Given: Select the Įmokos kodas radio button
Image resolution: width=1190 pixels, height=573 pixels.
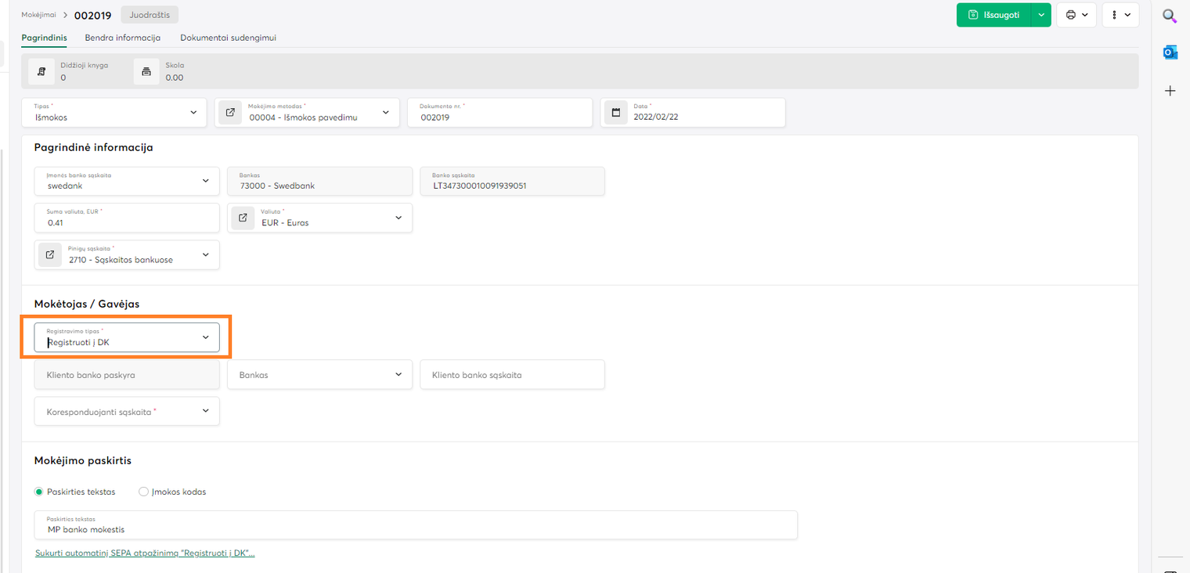Looking at the screenshot, I should tap(143, 492).
